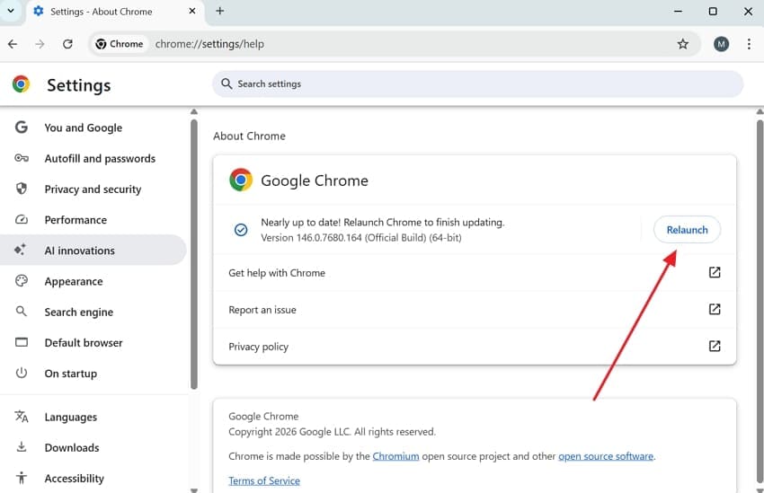
Task: Click Privacy policy row text
Action: click(258, 347)
